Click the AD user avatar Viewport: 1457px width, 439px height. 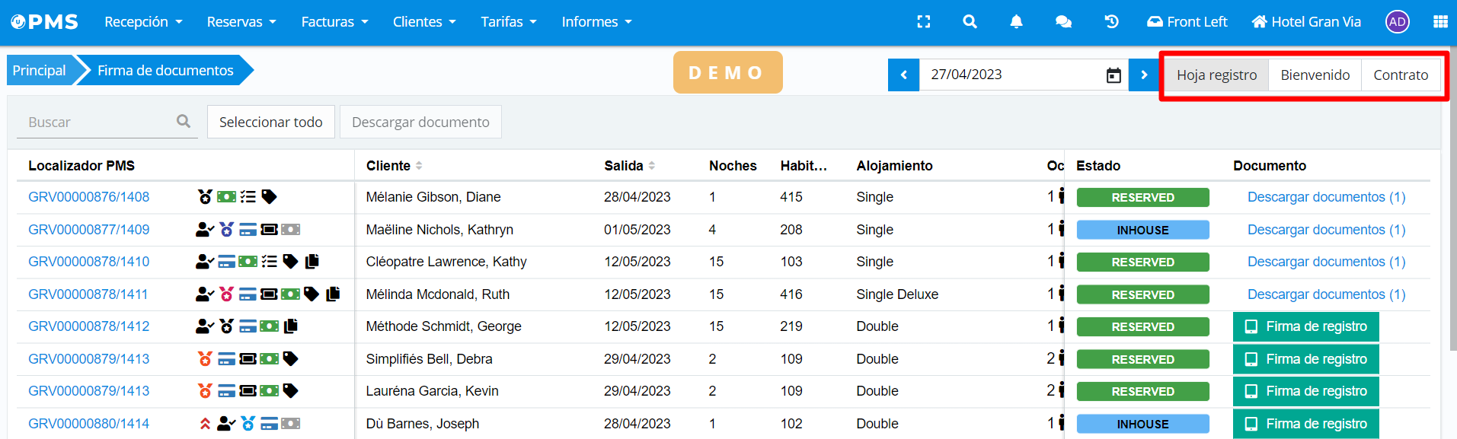(1397, 22)
